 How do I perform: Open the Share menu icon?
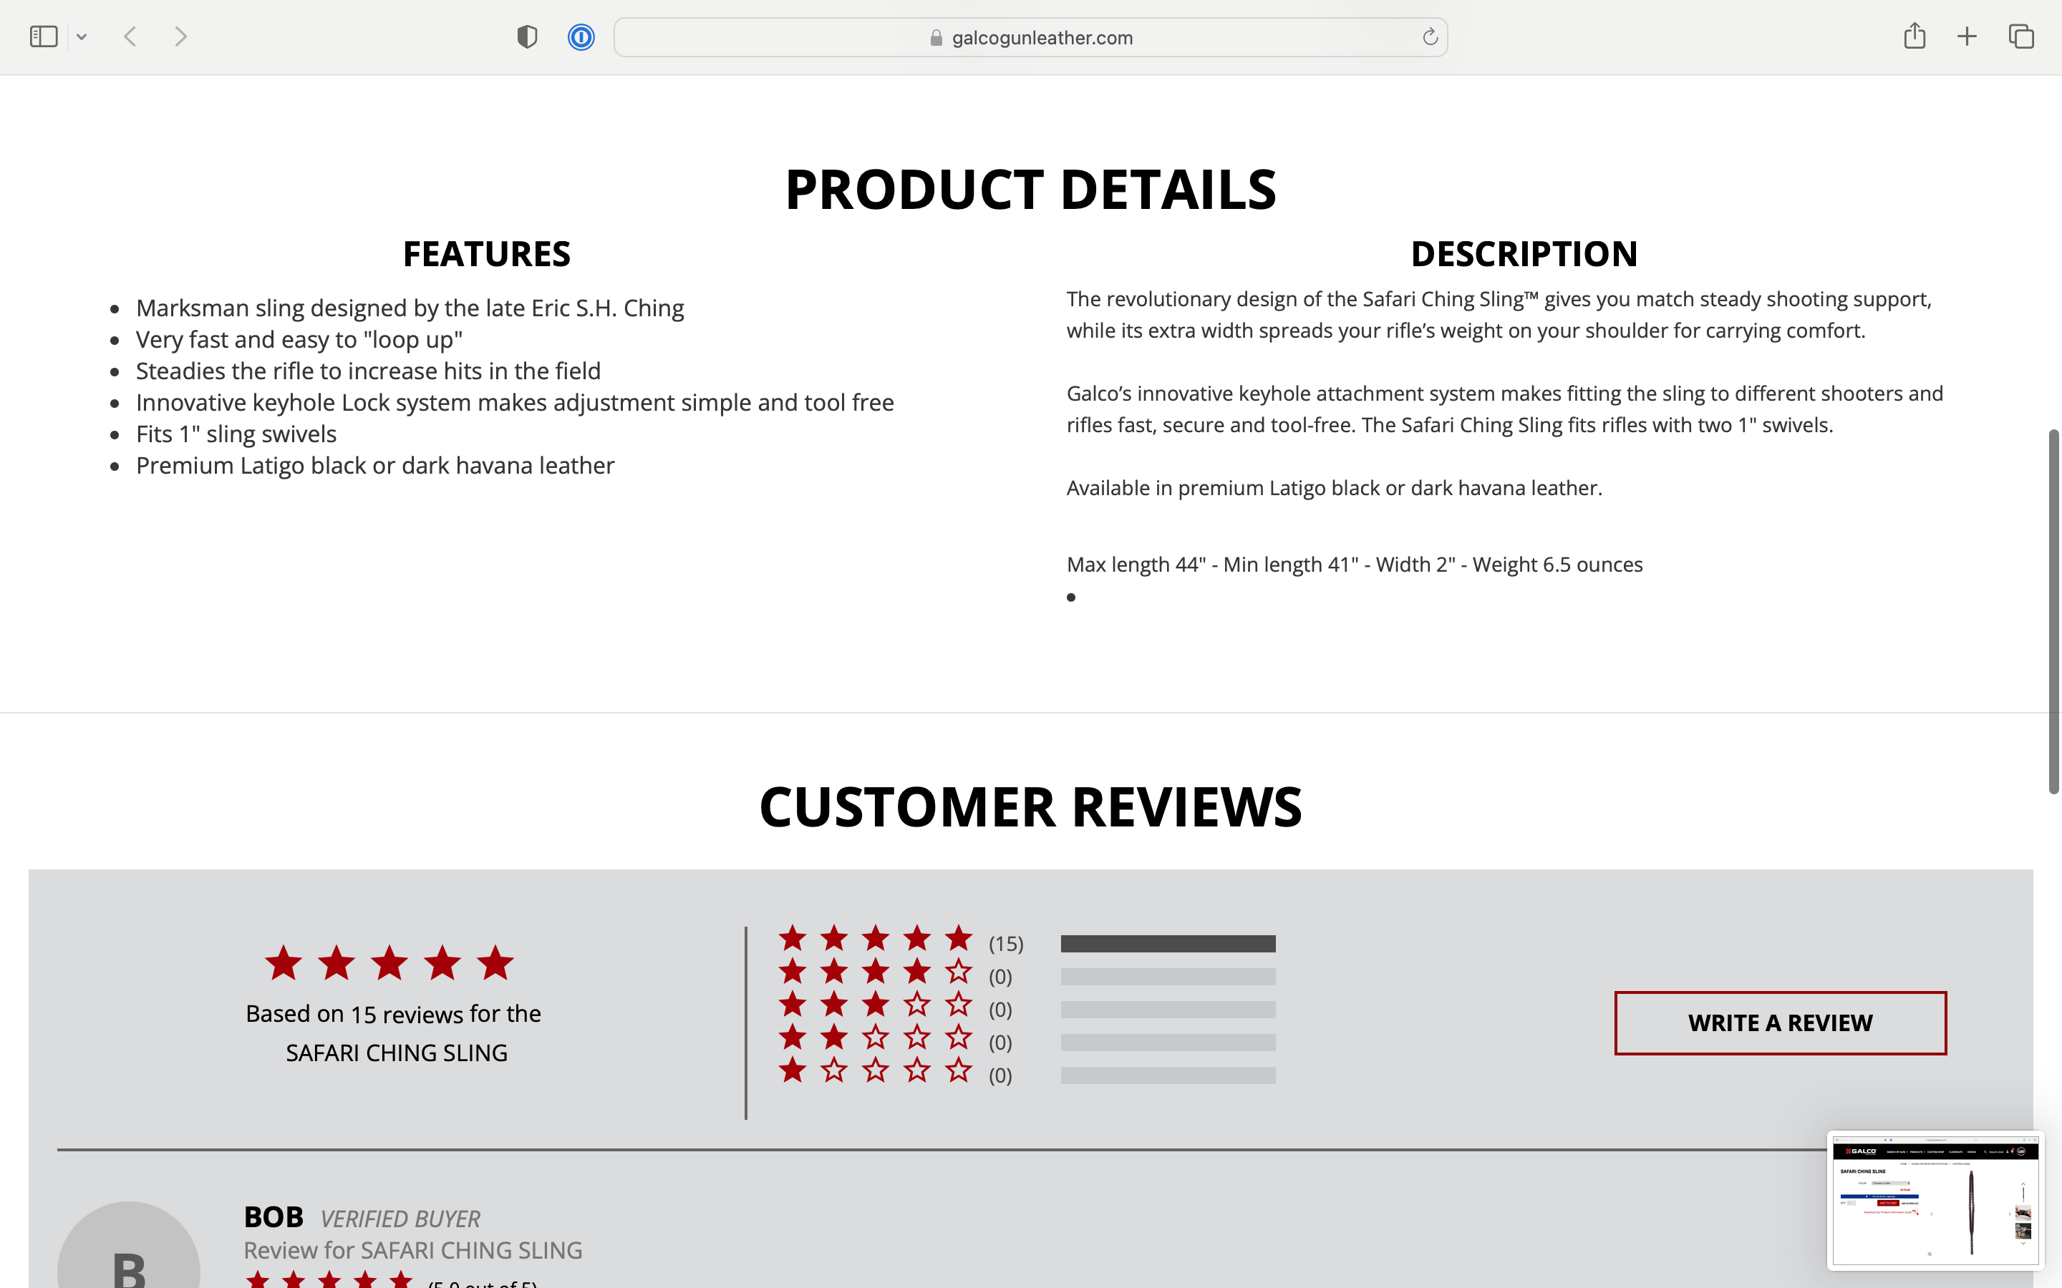coord(1915,36)
